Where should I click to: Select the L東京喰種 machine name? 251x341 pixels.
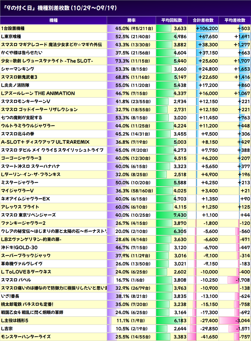11,37
